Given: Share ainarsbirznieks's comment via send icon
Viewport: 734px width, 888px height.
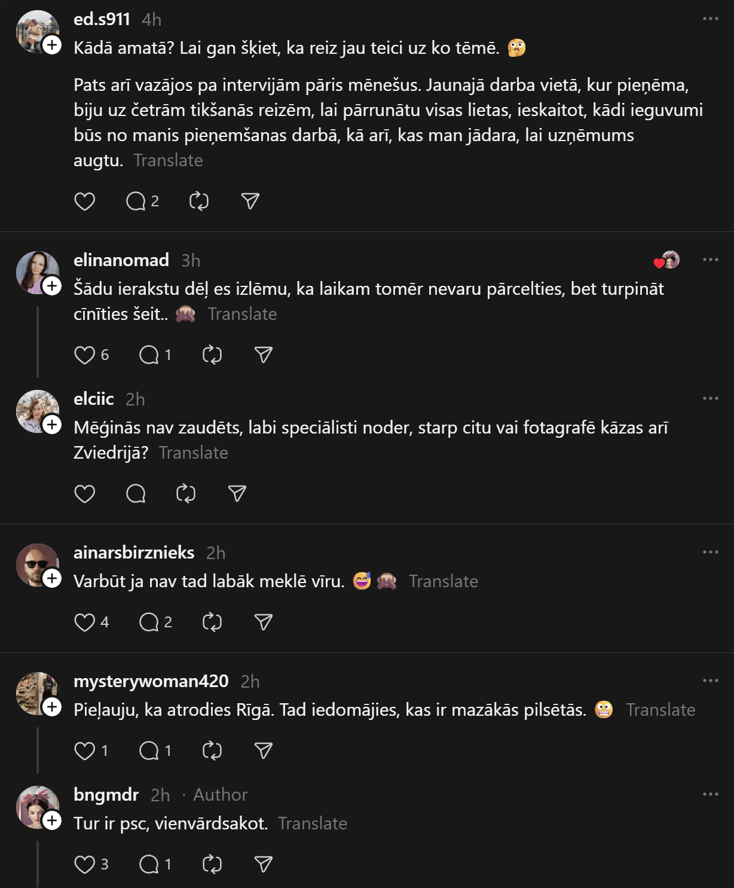Looking at the screenshot, I should [264, 622].
